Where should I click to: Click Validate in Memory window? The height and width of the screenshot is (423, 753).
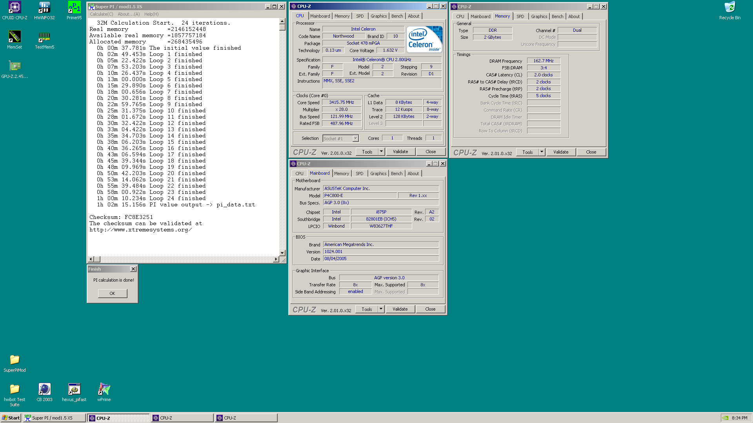pos(561,152)
